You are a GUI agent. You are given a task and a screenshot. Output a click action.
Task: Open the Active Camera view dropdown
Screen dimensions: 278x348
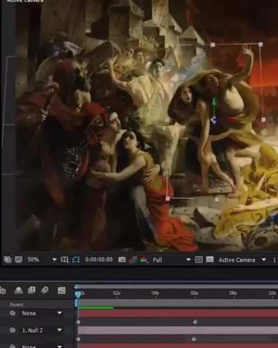tap(242, 260)
